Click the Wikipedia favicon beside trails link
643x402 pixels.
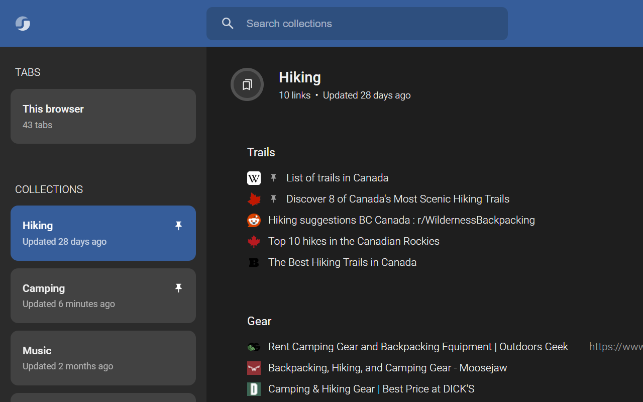pyautogui.click(x=254, y=178)
